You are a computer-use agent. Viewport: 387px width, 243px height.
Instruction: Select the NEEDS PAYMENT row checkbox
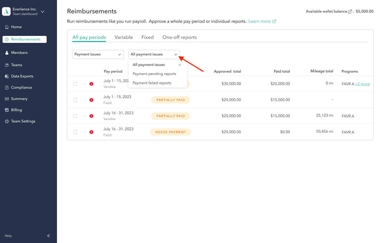point(75,132)
